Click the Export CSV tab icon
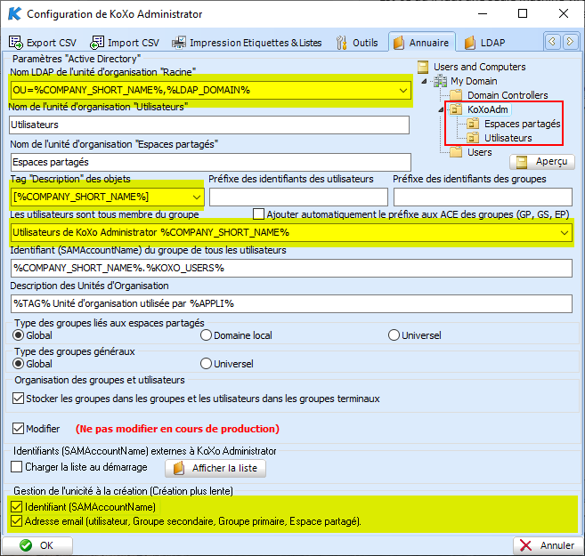Screen dimensions: 585x556 (16, 43)
